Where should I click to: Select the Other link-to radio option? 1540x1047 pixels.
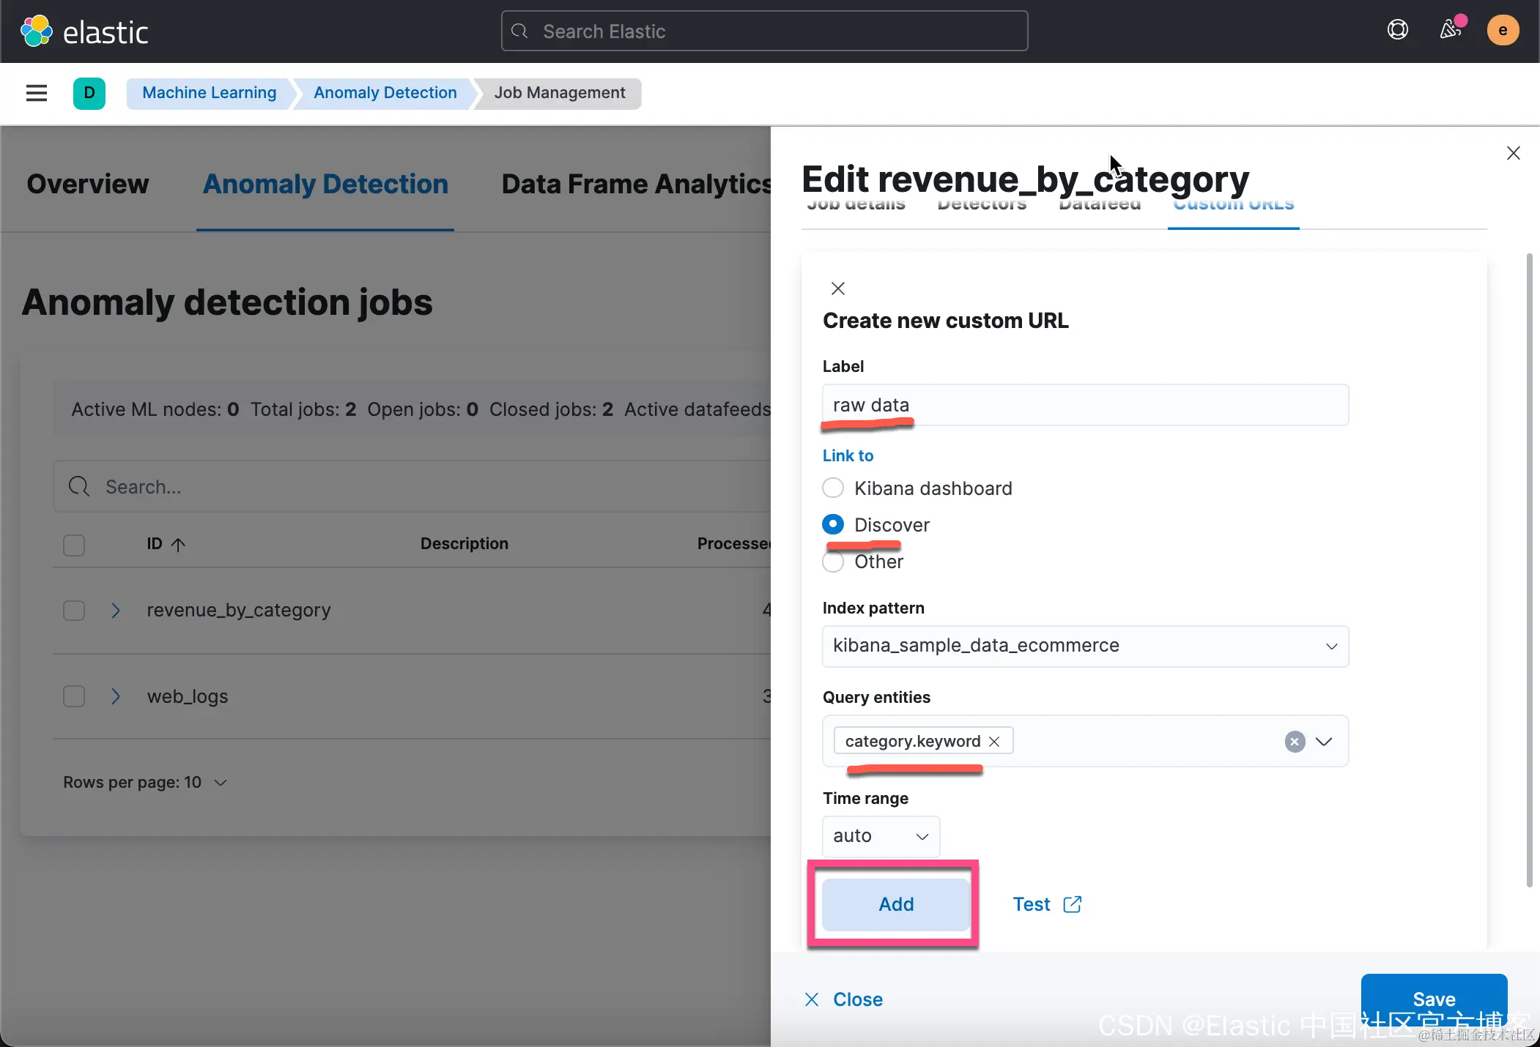(x=833, y=562)
